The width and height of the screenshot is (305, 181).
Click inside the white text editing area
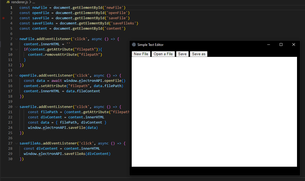pos(214,112)
